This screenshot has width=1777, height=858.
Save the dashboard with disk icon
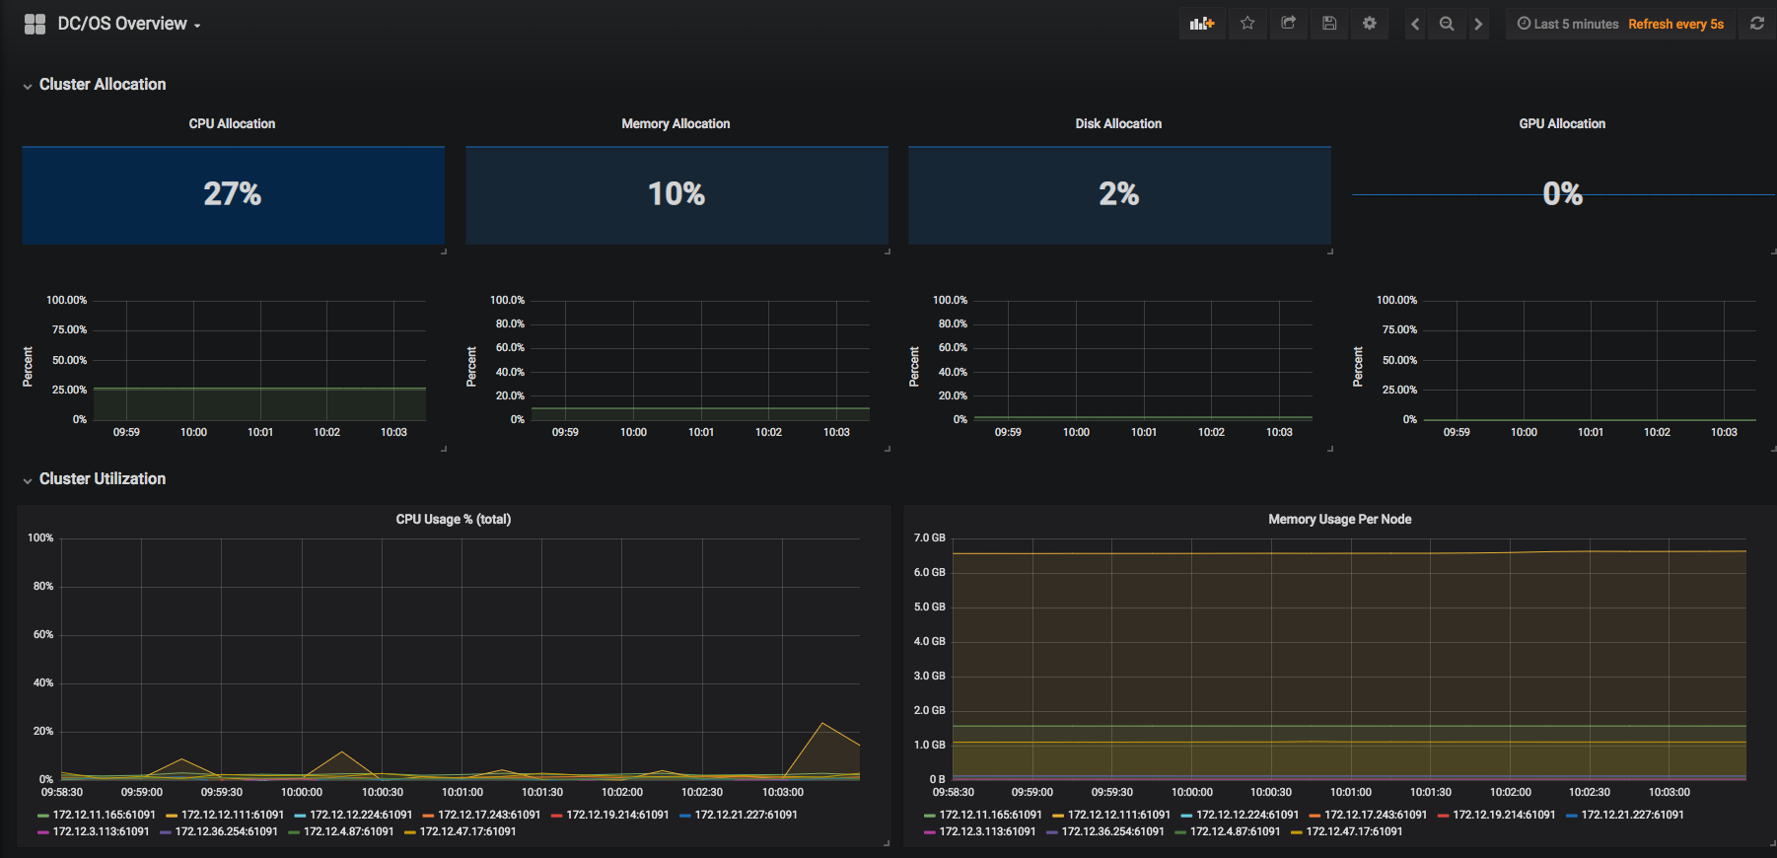tap(1329, 24)
